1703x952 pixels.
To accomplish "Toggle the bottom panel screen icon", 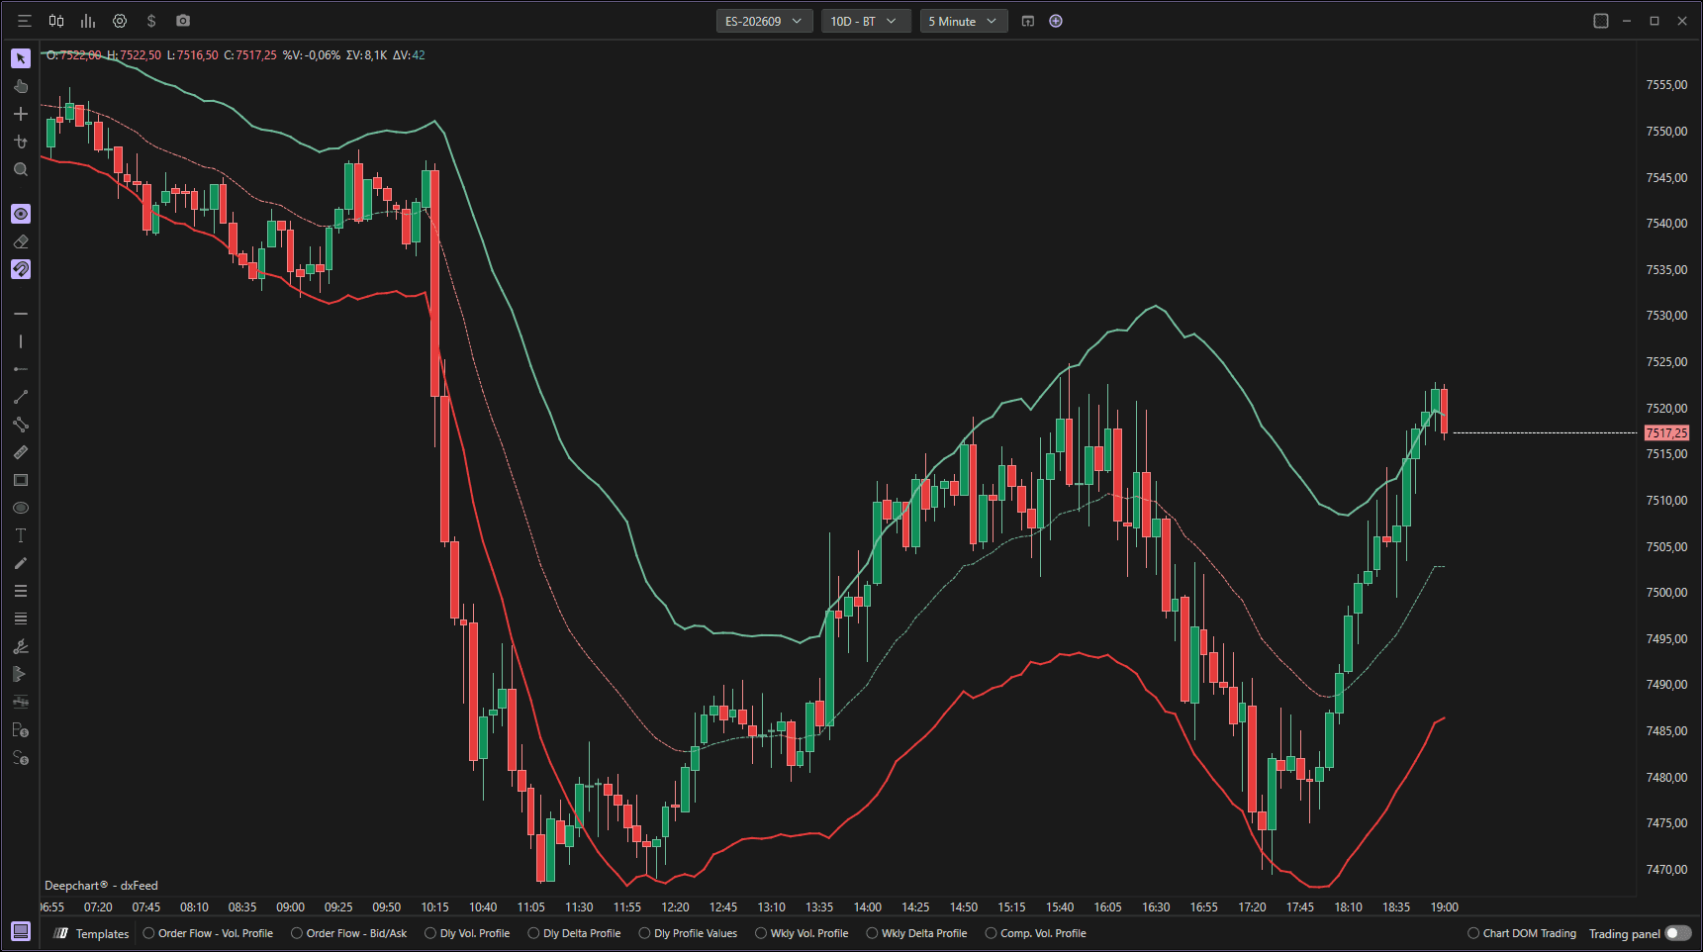I will coord(21,931).
